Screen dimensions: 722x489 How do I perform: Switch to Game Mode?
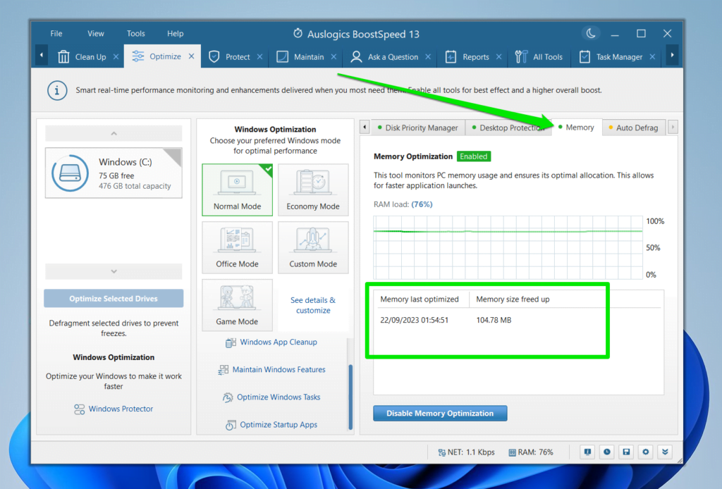(x=237, y=304)
